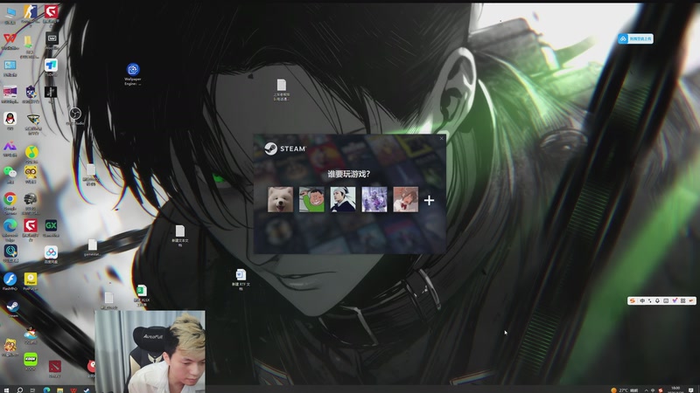The width and height of the screenshot is (700, 393).
Task: Open the KOOK green desktop icon
Action: pos(31,361)
